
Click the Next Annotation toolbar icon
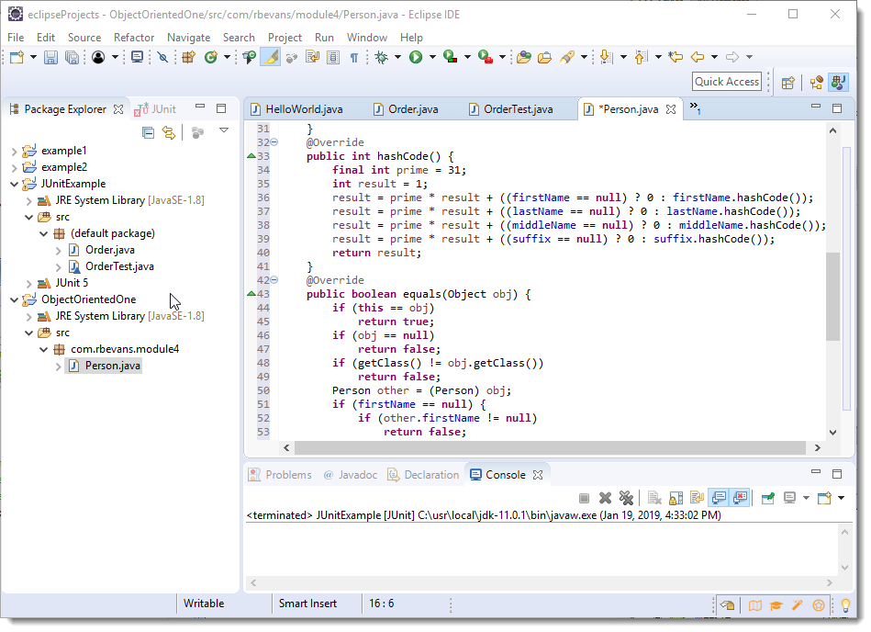[607, 57]
